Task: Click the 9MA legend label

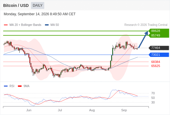Action: (27, 86)
